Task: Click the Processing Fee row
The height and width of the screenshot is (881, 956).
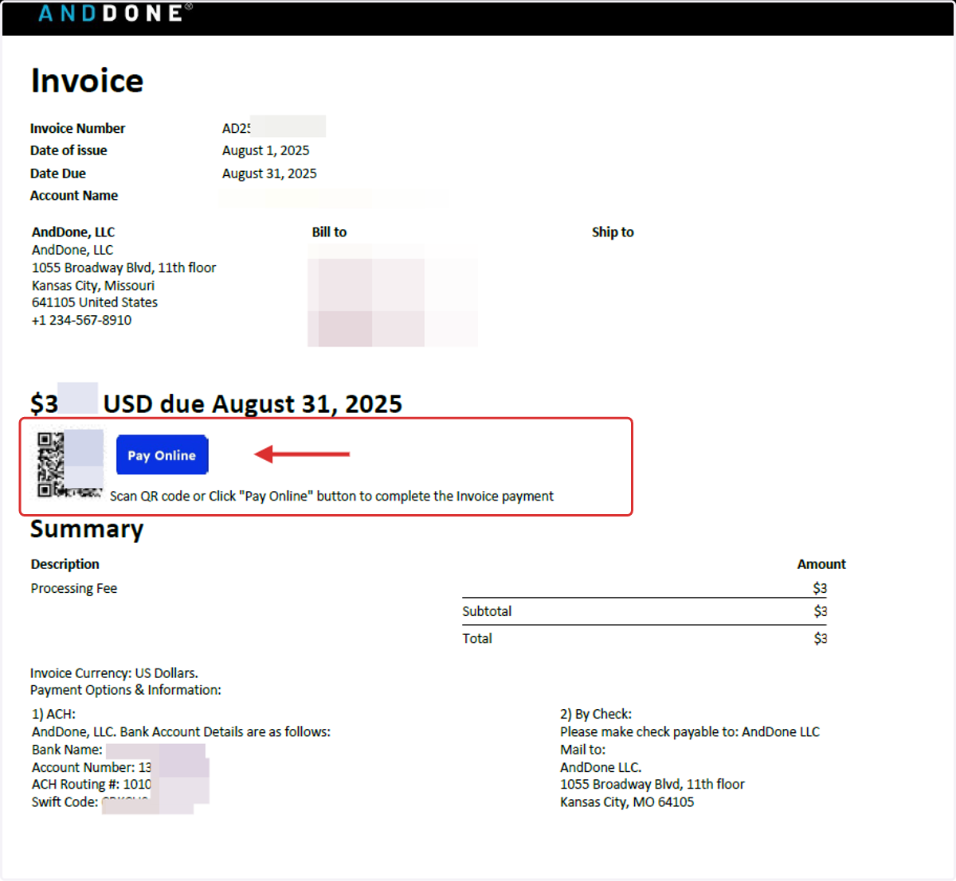Action: pos(74,588)
